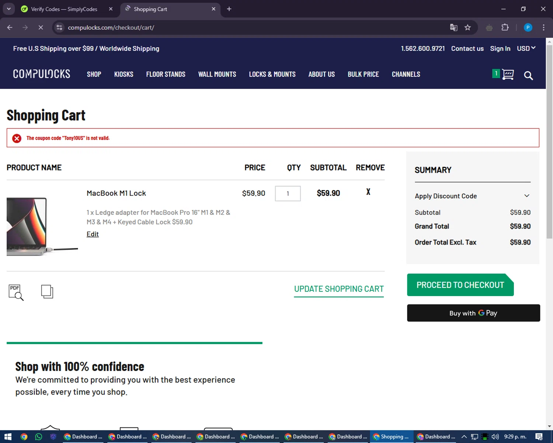This screenshot has width=553, height=443.
Task: Click the Contact us link
Action: [467, 48]
